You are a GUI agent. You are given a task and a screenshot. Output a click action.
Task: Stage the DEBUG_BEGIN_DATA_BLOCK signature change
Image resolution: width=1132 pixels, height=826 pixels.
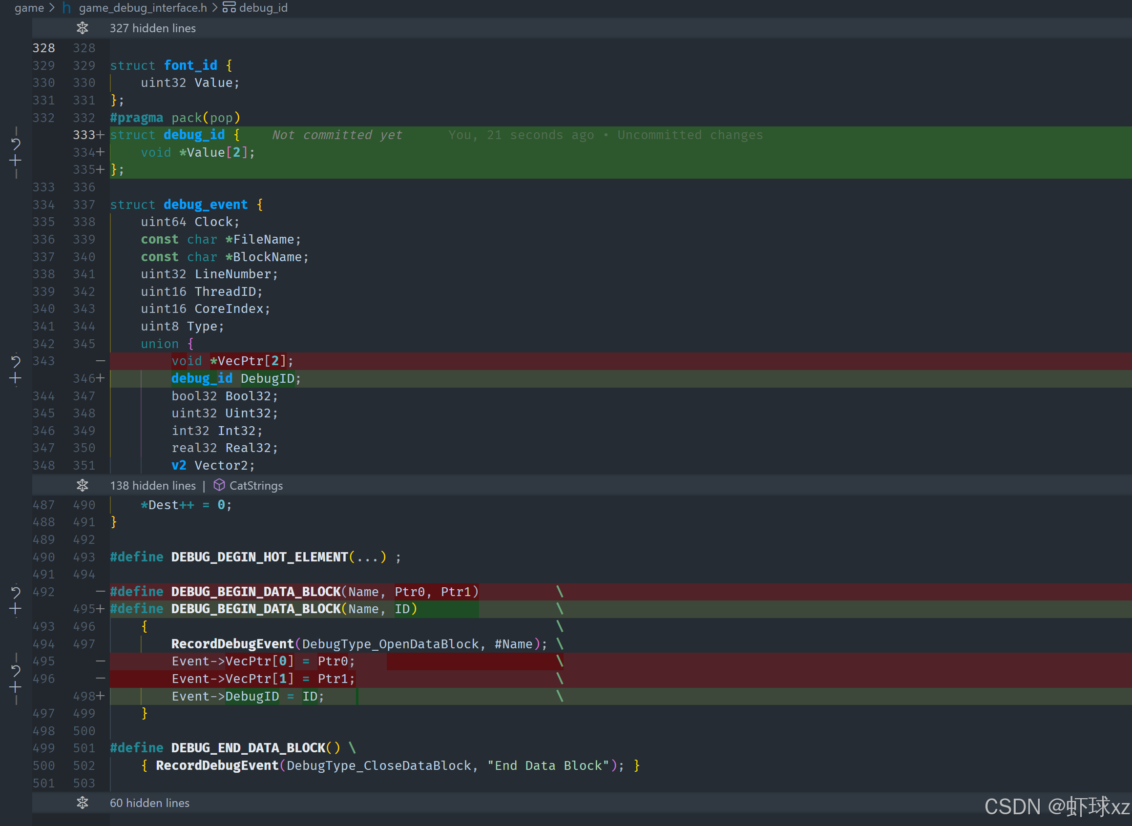coord(16,609)
